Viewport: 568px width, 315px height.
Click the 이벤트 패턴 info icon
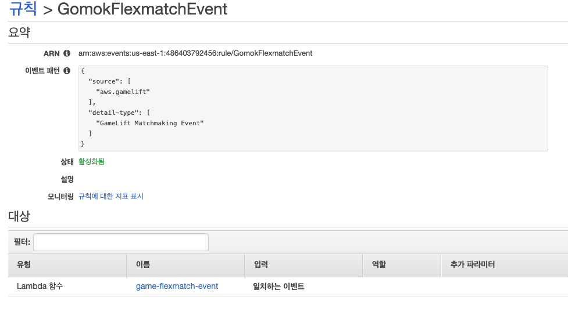(x=67, y=71)
